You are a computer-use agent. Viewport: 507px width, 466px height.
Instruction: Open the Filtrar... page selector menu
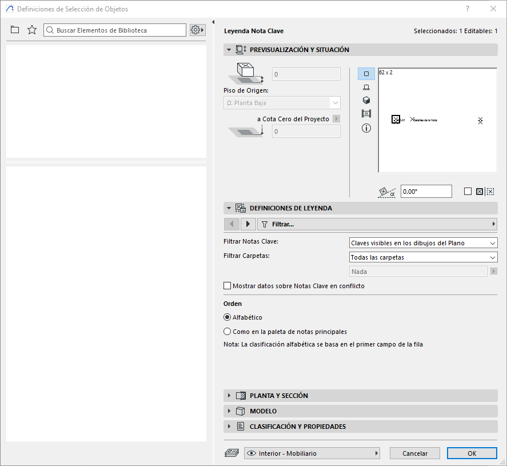377,224
